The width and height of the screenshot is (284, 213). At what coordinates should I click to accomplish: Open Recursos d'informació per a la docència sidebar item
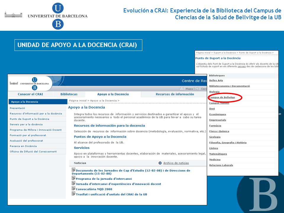point(36,114)
